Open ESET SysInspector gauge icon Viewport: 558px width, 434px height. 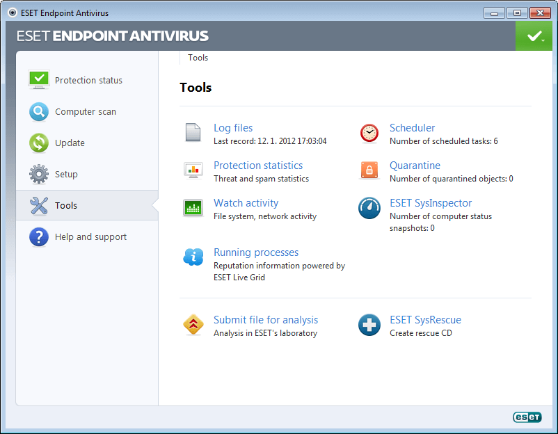coord(369,207)
